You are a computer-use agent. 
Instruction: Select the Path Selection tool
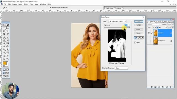tap(4, 50)
